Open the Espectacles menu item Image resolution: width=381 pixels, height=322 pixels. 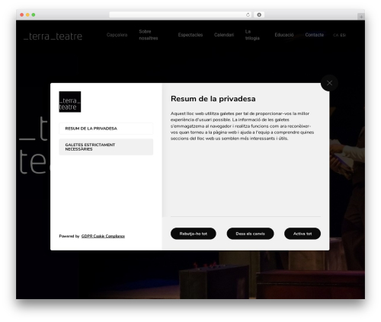(x=190, y=35)
